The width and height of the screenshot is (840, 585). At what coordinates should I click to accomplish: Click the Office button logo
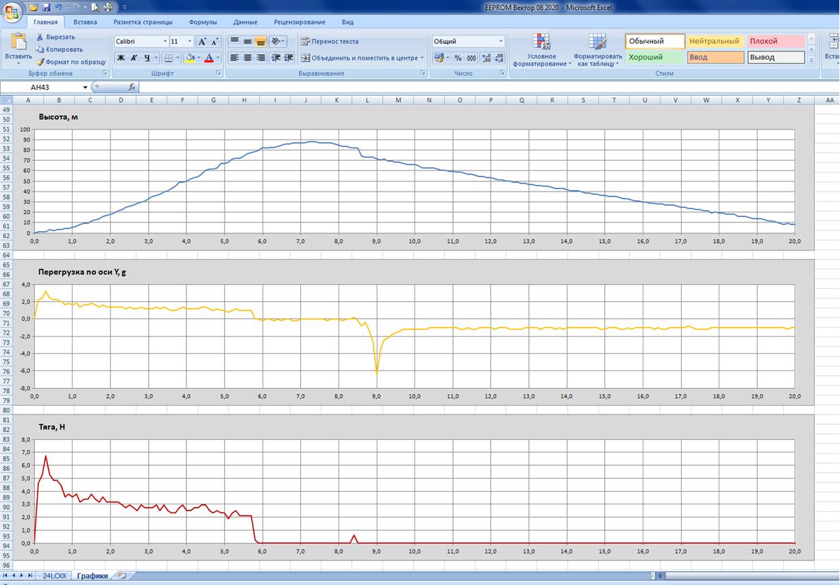(x=12, y=12)
